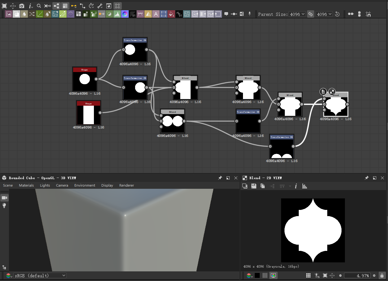
Task: Toggle the lock icon in the 2D view corner
Action: pyautogui.click(x=382, y=275)
